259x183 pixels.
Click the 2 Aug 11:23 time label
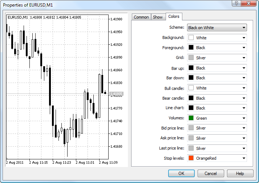62,163
